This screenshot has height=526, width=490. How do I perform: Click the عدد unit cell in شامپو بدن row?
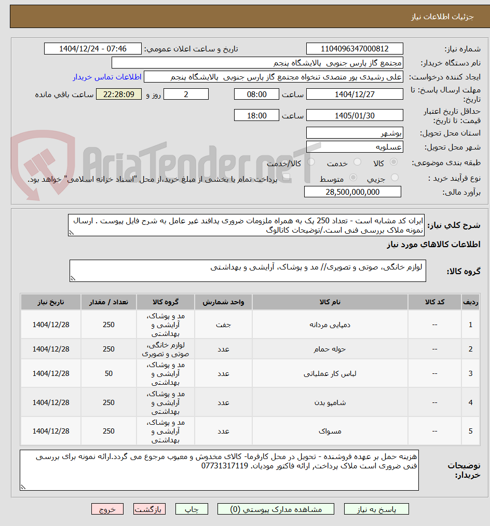(x=223, y=402)
